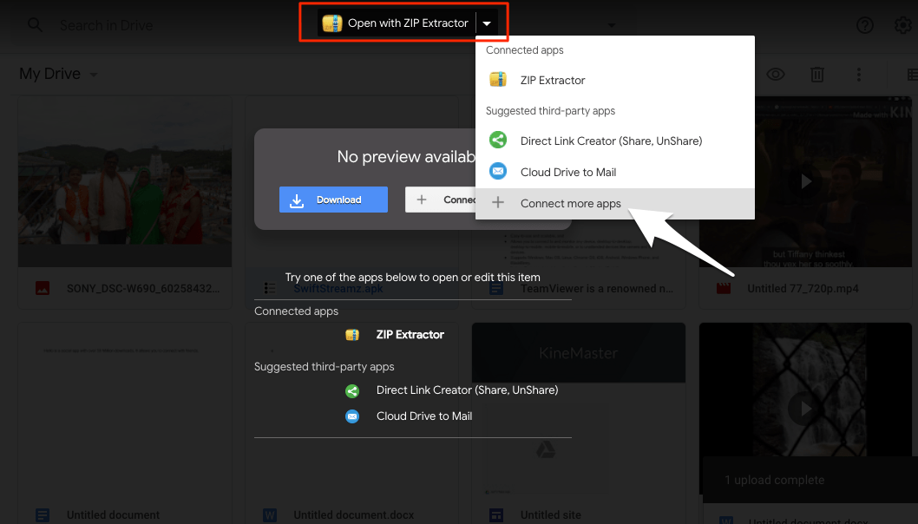Expand search options arrow in search bar
Viewport: 918px width, 524px height.
point(611,25)
